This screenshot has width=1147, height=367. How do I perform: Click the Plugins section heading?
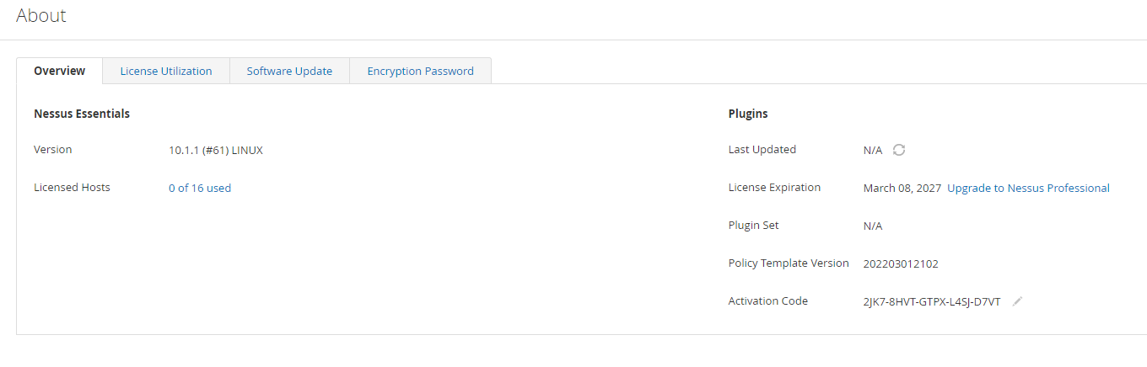(748, 114)
